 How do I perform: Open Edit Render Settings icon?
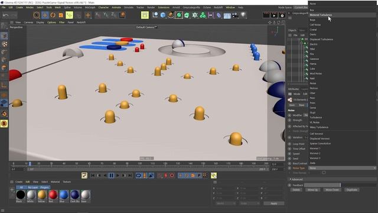point(282,15)
